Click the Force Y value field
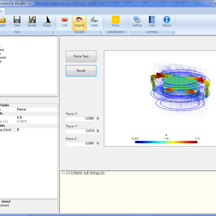216x216 pixels. (x=80, y=131)
